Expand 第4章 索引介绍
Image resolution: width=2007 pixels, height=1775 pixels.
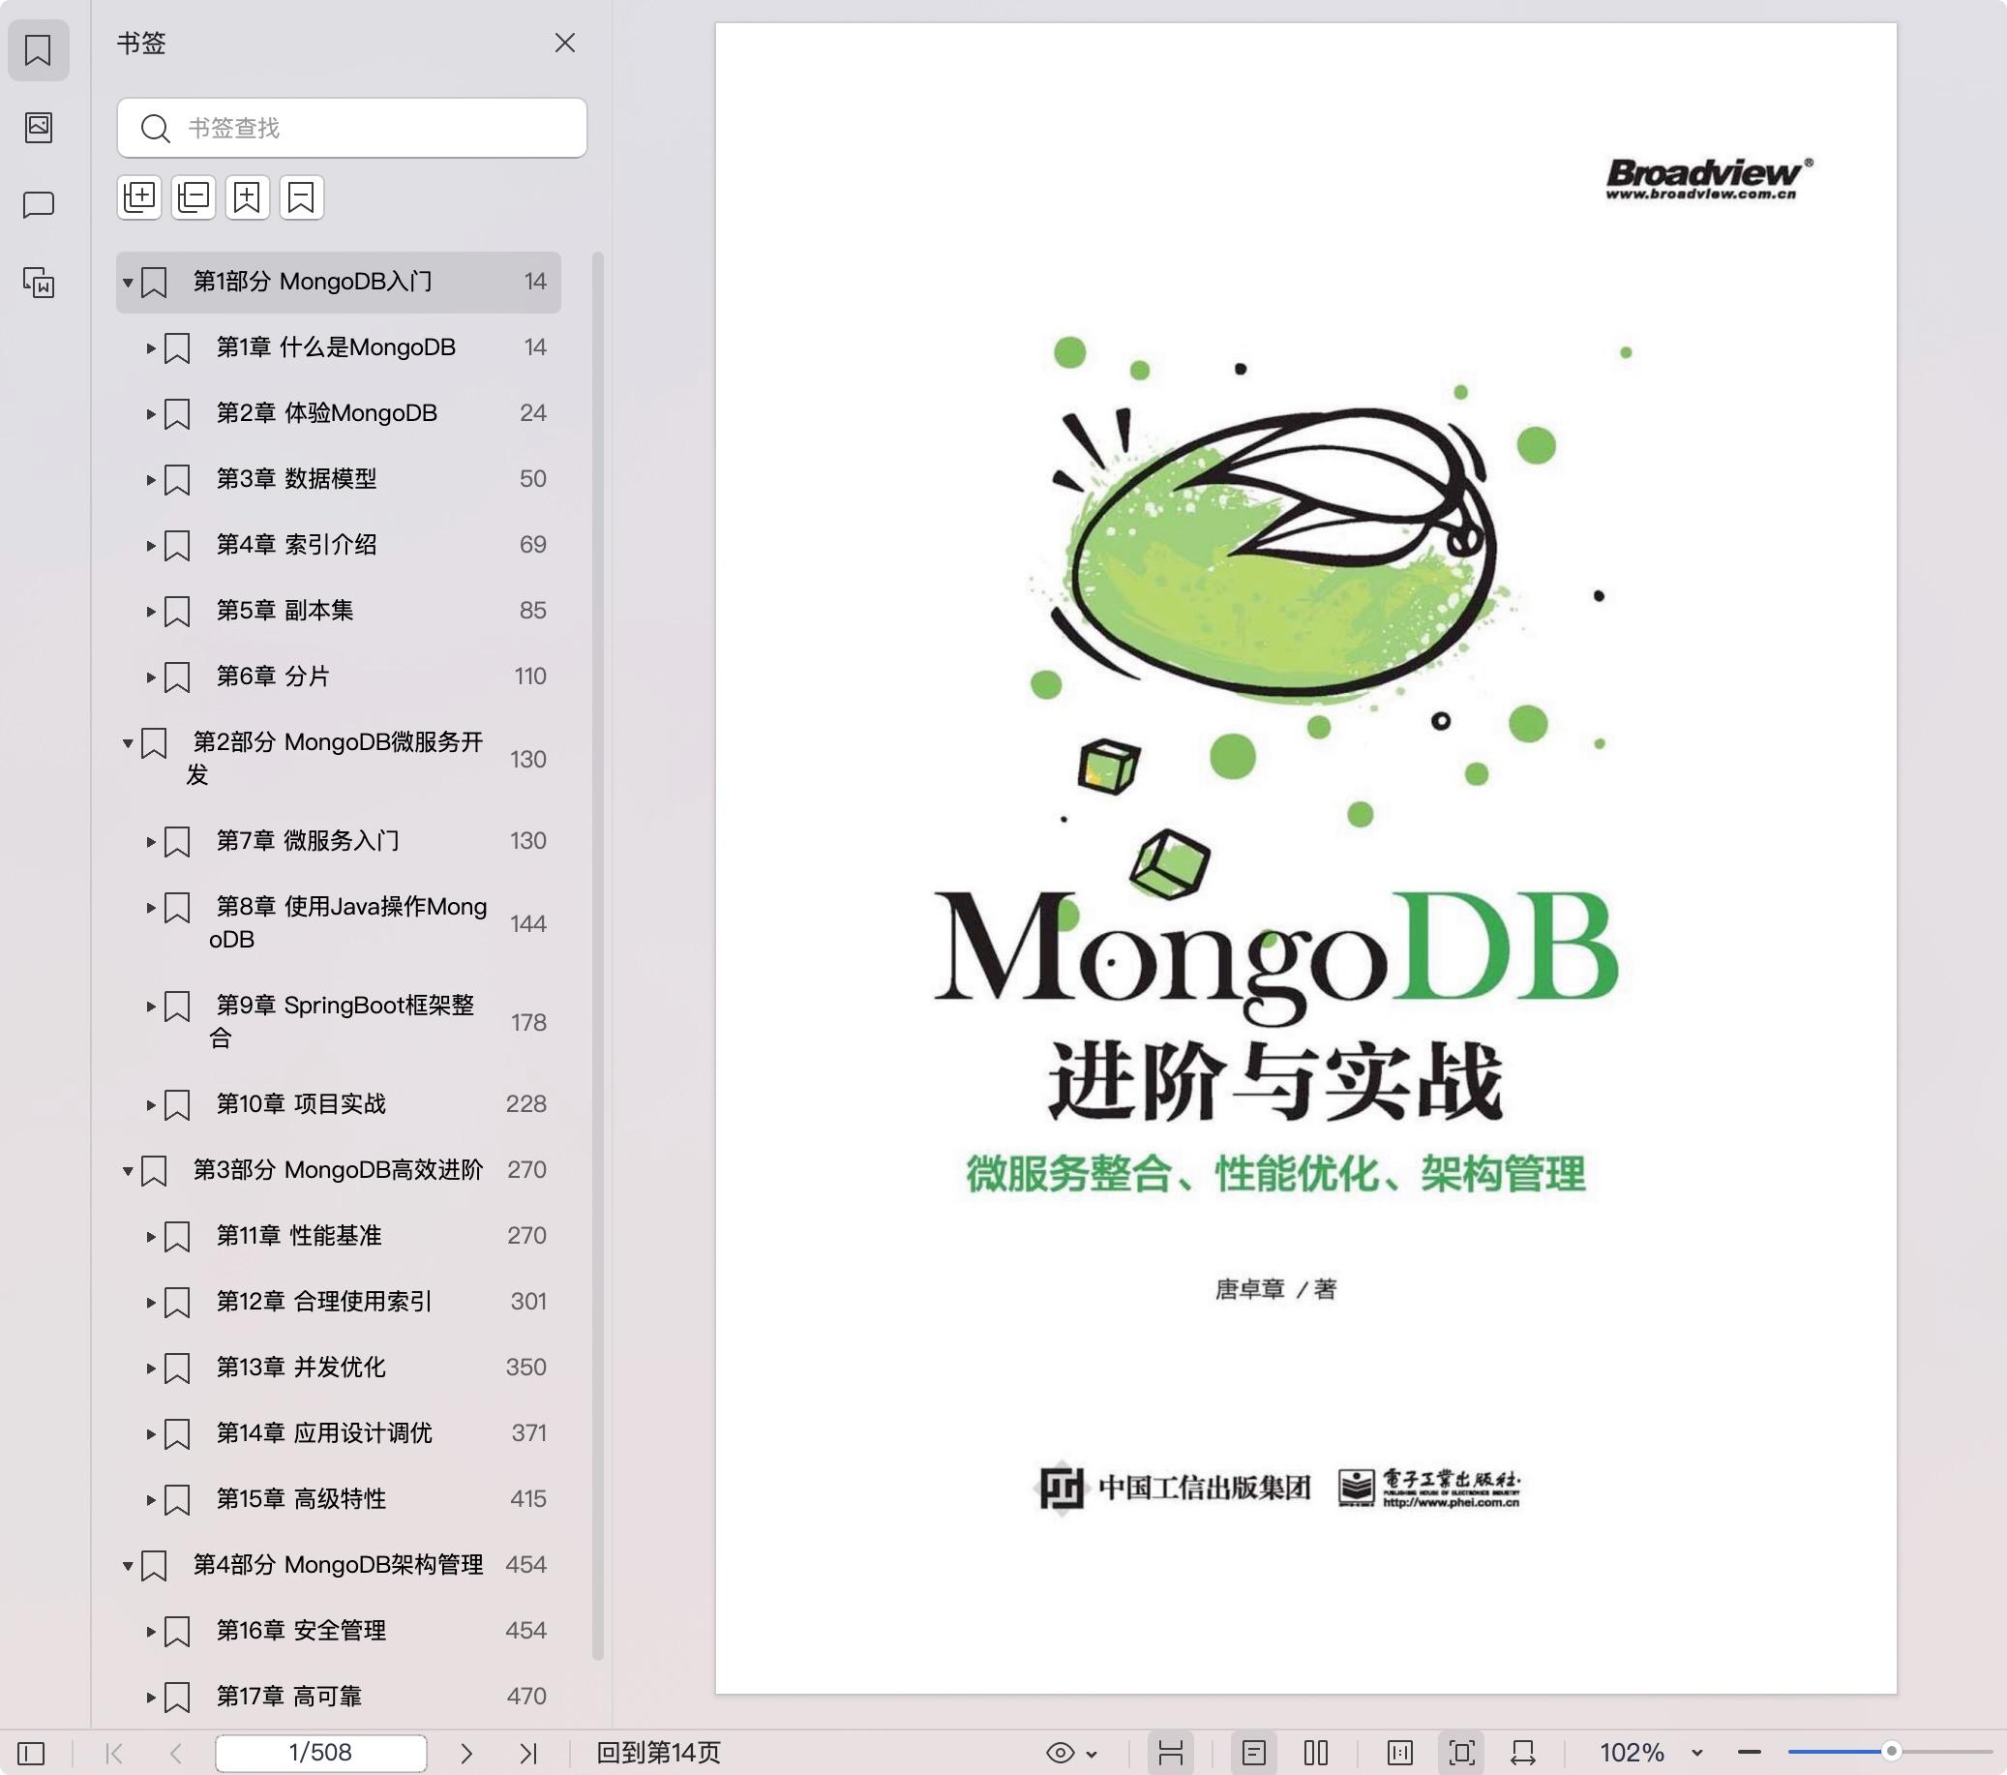pyautogui.click(x=151, y=545)
